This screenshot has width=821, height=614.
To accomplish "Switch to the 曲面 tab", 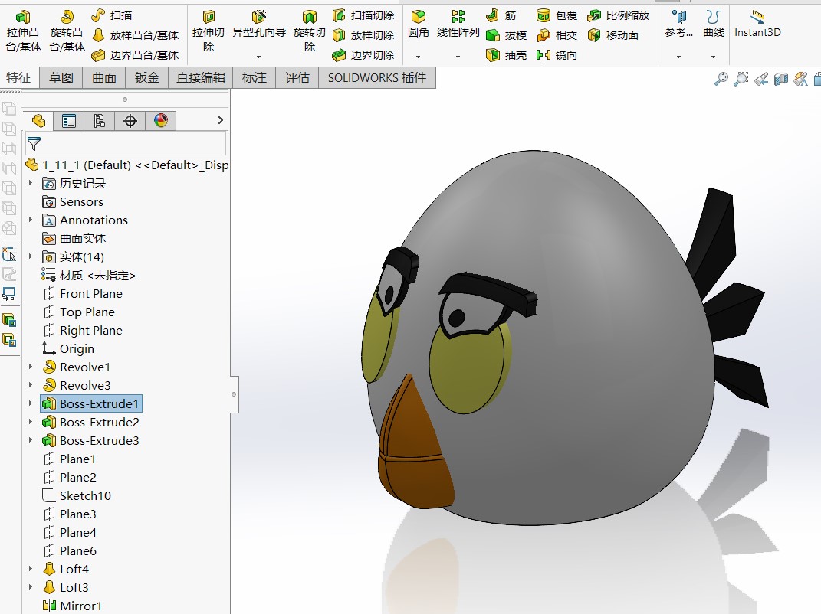I will [x=104, y=78].
